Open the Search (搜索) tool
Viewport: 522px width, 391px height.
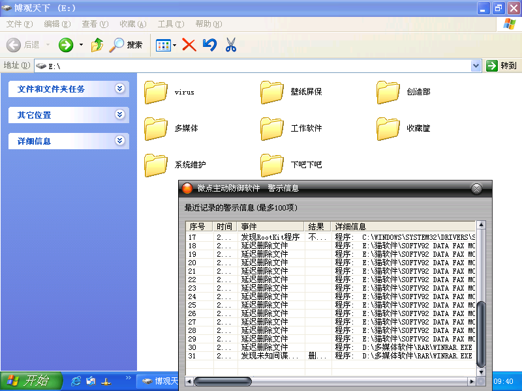pyautogui.click(x=126, y=45)
